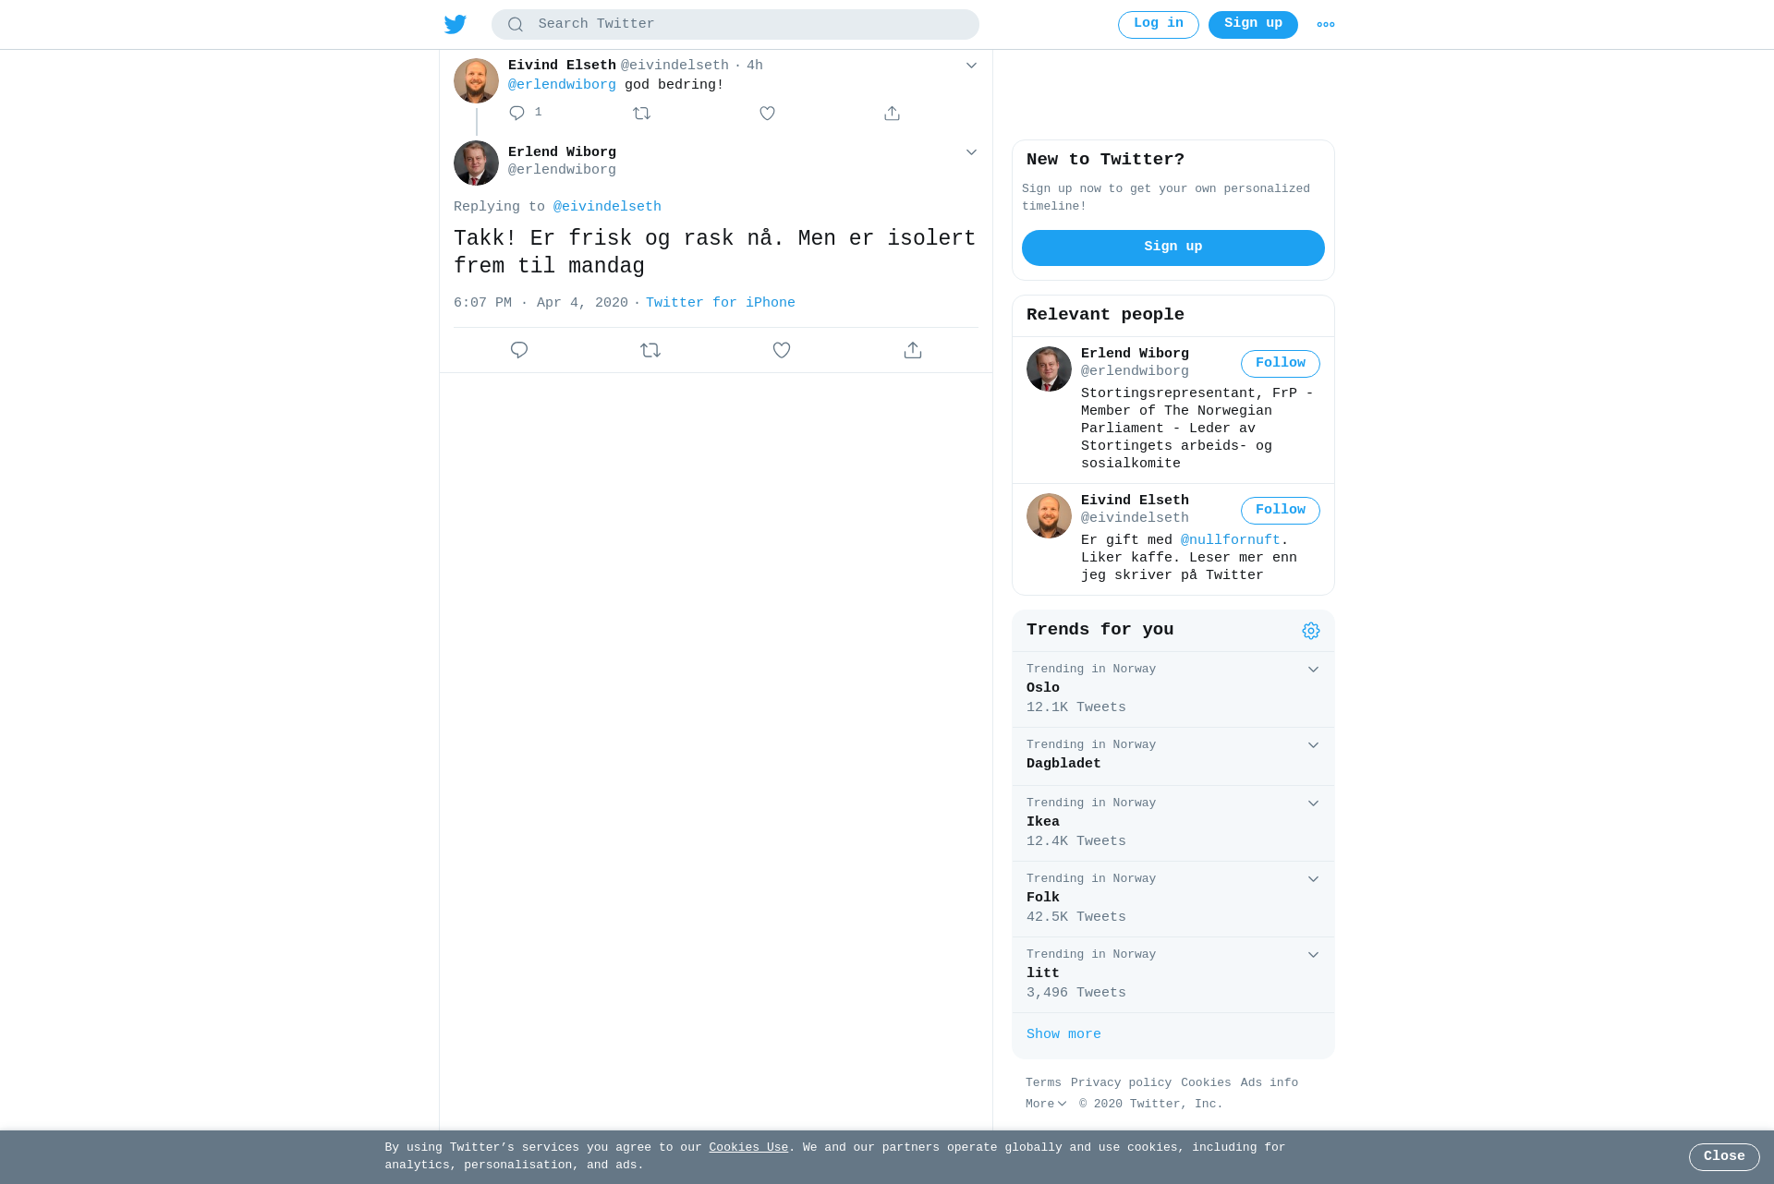Open Trends settings gear icon
Image resolution: width=1774 pixels, height=1184 pixels.
point(1311,631)
